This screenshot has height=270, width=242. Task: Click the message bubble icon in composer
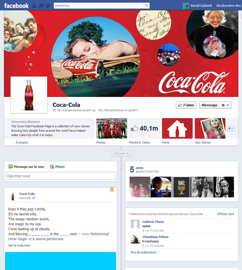tap(10, 167)
